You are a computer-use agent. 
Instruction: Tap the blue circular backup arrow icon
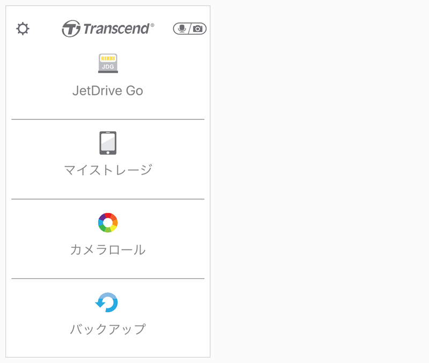pos(107,303)
